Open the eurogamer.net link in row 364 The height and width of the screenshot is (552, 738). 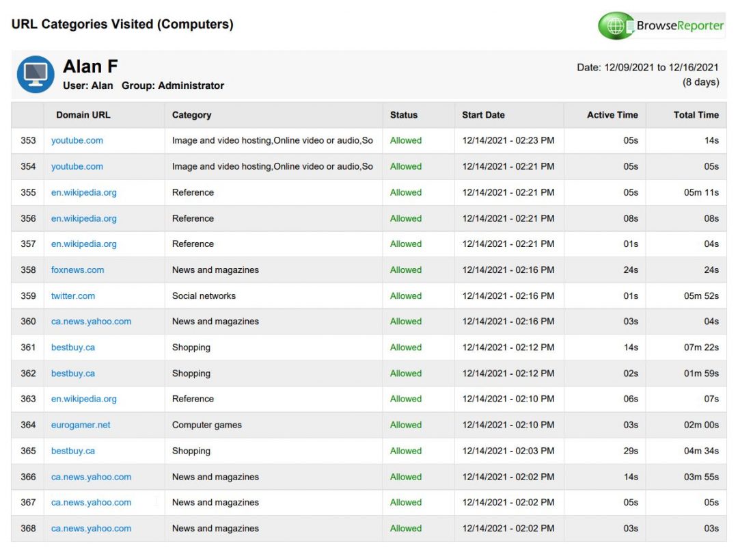tap(80, 425)
